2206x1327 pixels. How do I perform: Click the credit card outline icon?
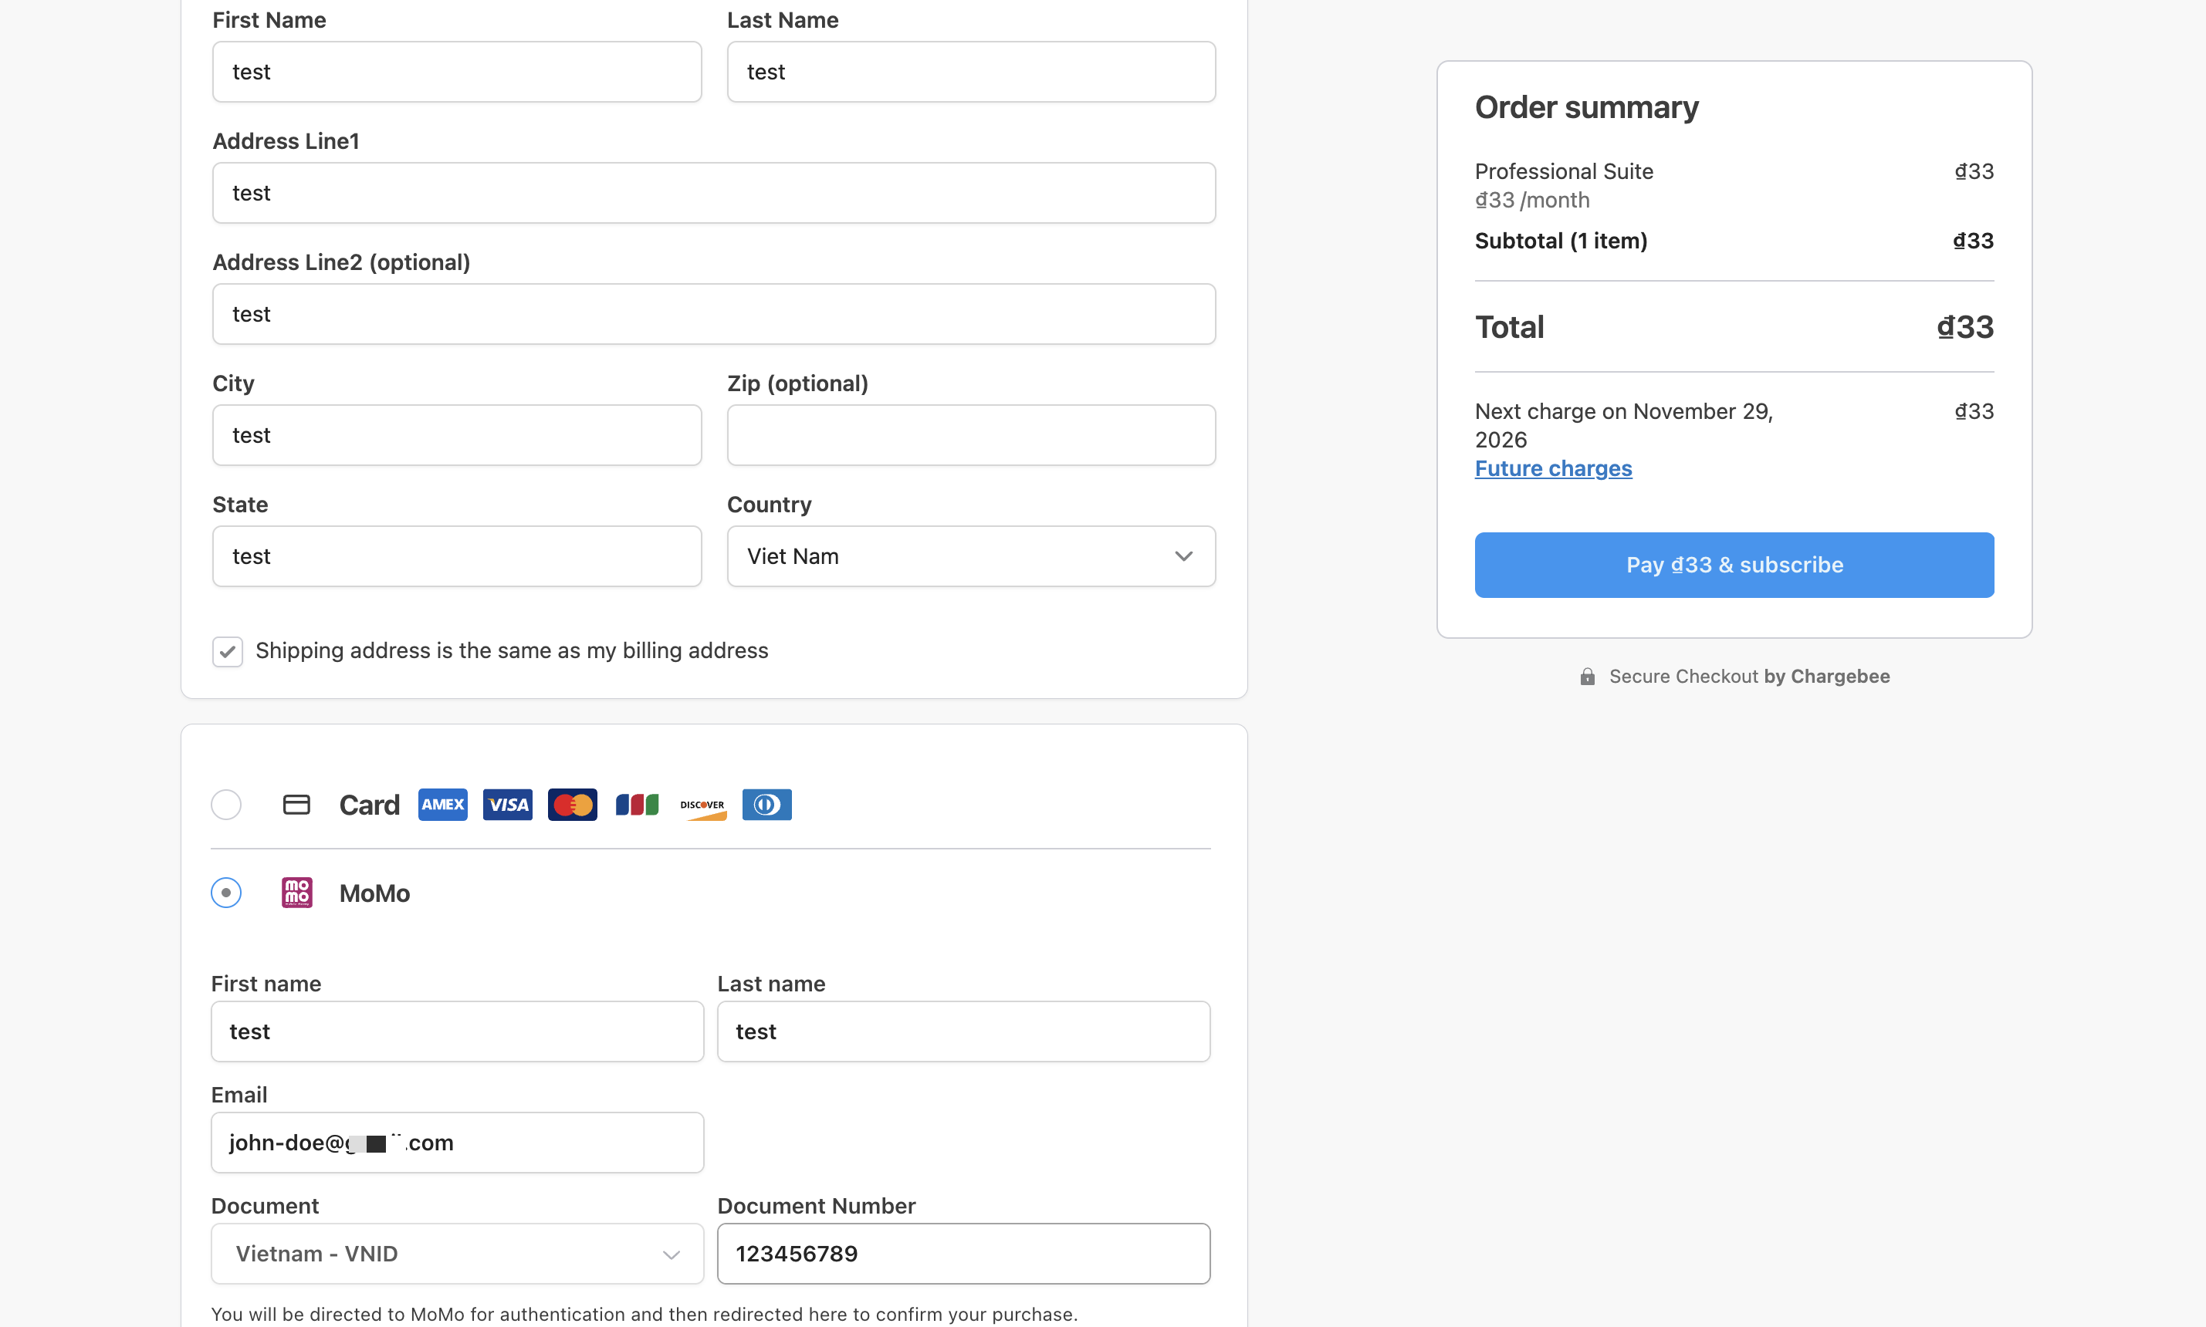[296, 805]
